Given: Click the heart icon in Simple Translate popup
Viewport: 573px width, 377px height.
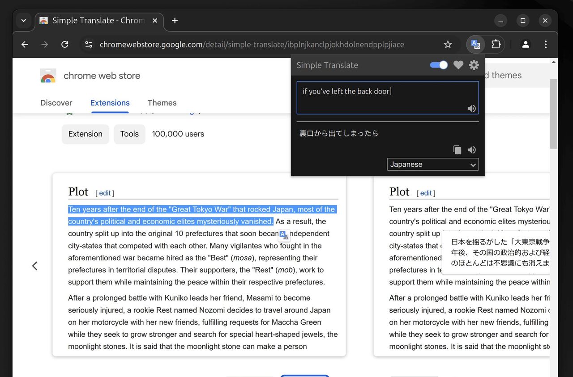Looking at the screenshot, I should (458, 65).
